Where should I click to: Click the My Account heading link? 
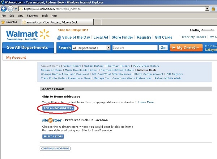pos(16,58)
